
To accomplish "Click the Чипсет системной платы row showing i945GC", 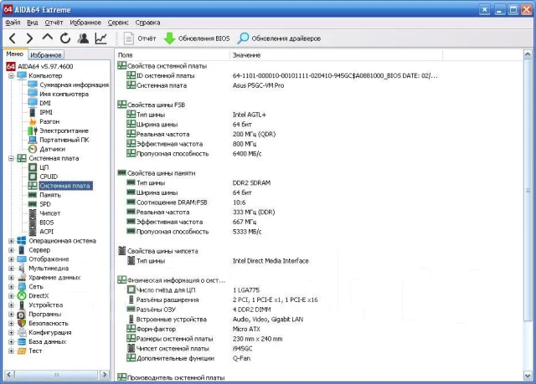I will (284, 349).
